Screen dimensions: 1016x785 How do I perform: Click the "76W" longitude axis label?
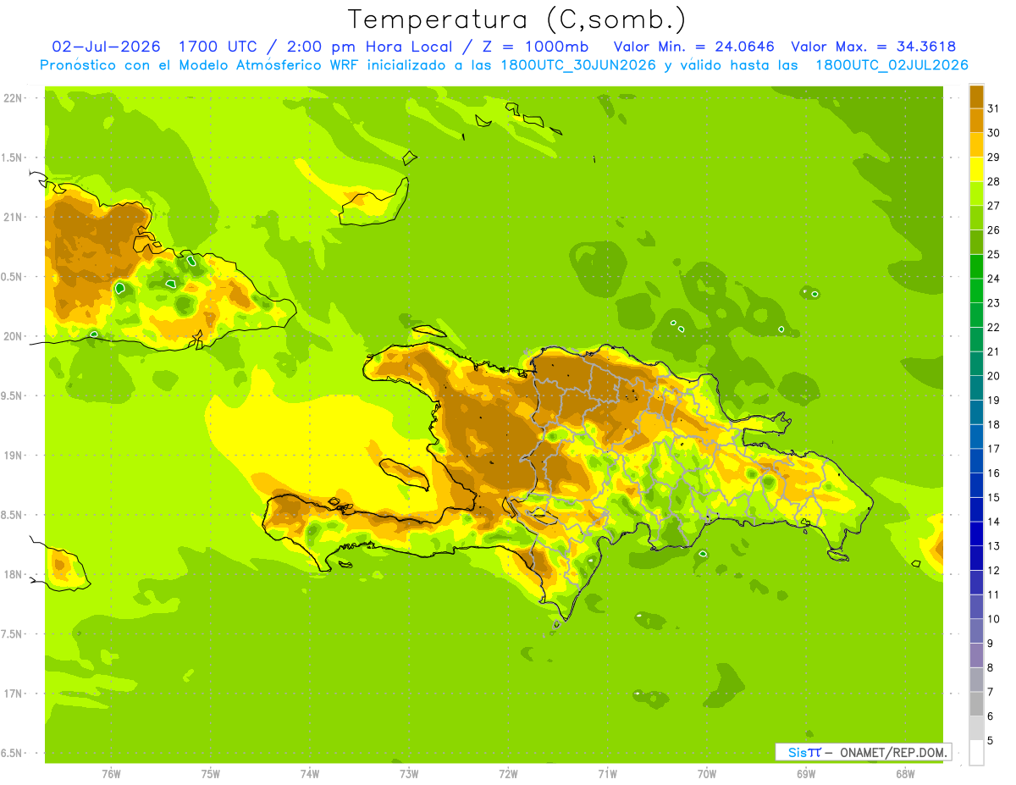tap(111, 773)
